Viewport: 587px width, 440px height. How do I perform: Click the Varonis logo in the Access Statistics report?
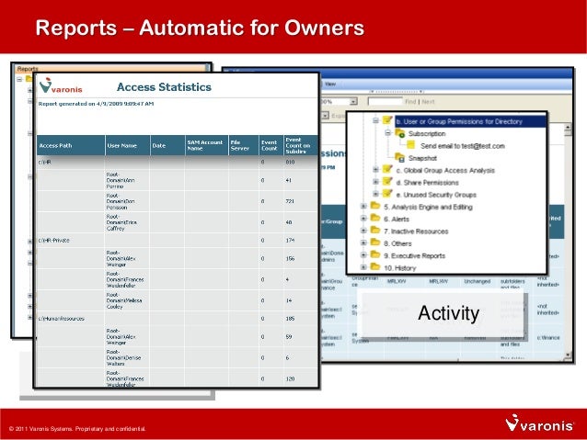[x=61, y=86]
